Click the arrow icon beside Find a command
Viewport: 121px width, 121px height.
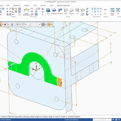[113, 119]
